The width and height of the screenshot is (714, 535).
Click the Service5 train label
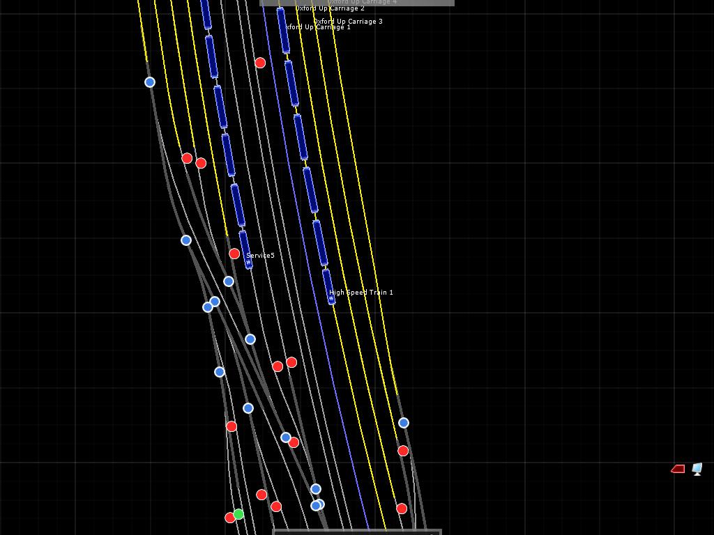(260, 256)
